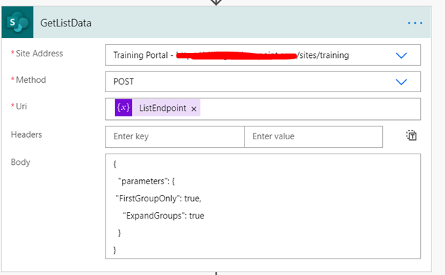
Task: Expand the Site Address dropdown chevron
Action: (x=401, y=55)
